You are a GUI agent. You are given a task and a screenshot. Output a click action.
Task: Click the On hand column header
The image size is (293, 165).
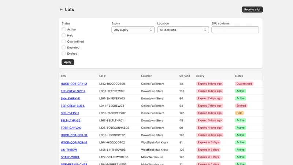pos(185,76)
